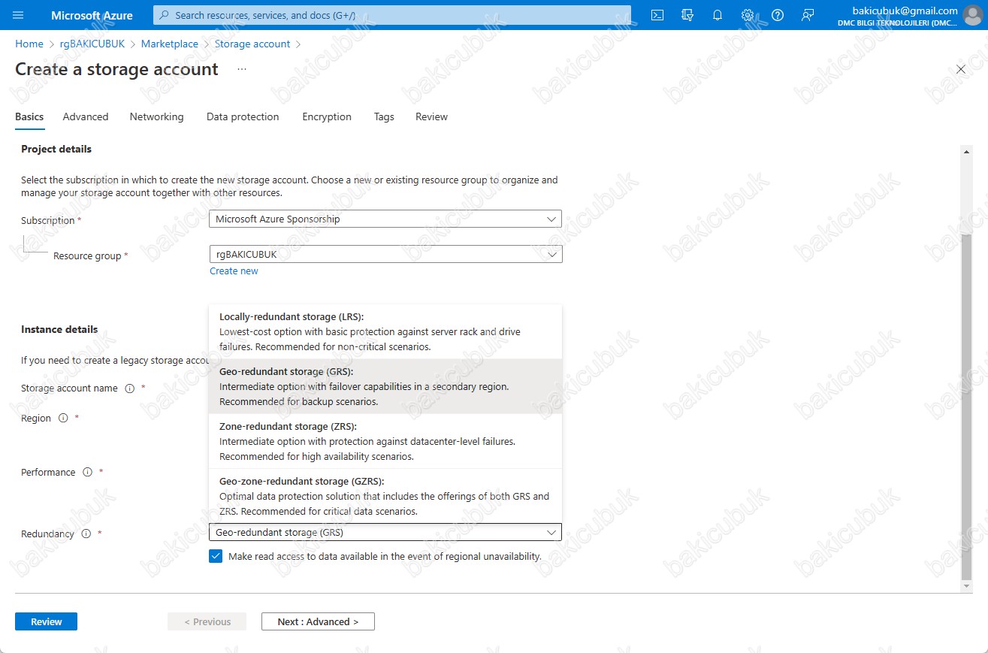Switch to the Tags tab

[x=384, y=116]
